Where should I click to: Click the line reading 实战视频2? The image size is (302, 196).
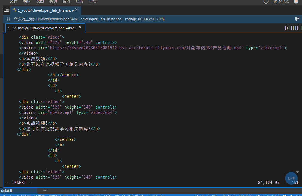[x=38, y=59]
